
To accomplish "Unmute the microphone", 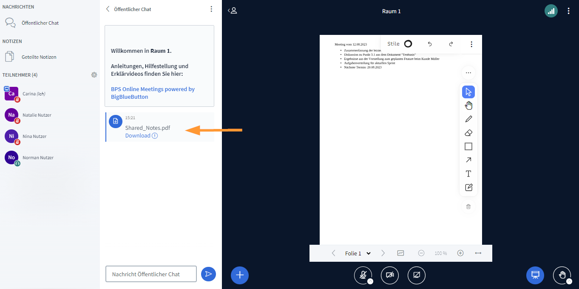I will point(363,275).
